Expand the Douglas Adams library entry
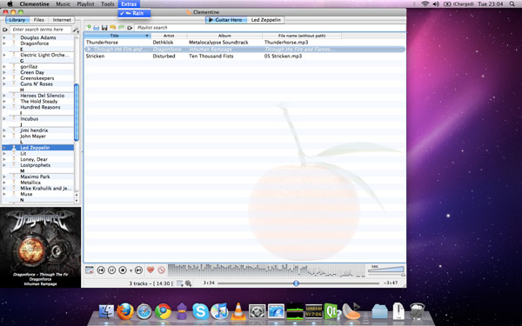Image resolution: width=522 pixels, height=326 pixels. 4,37
